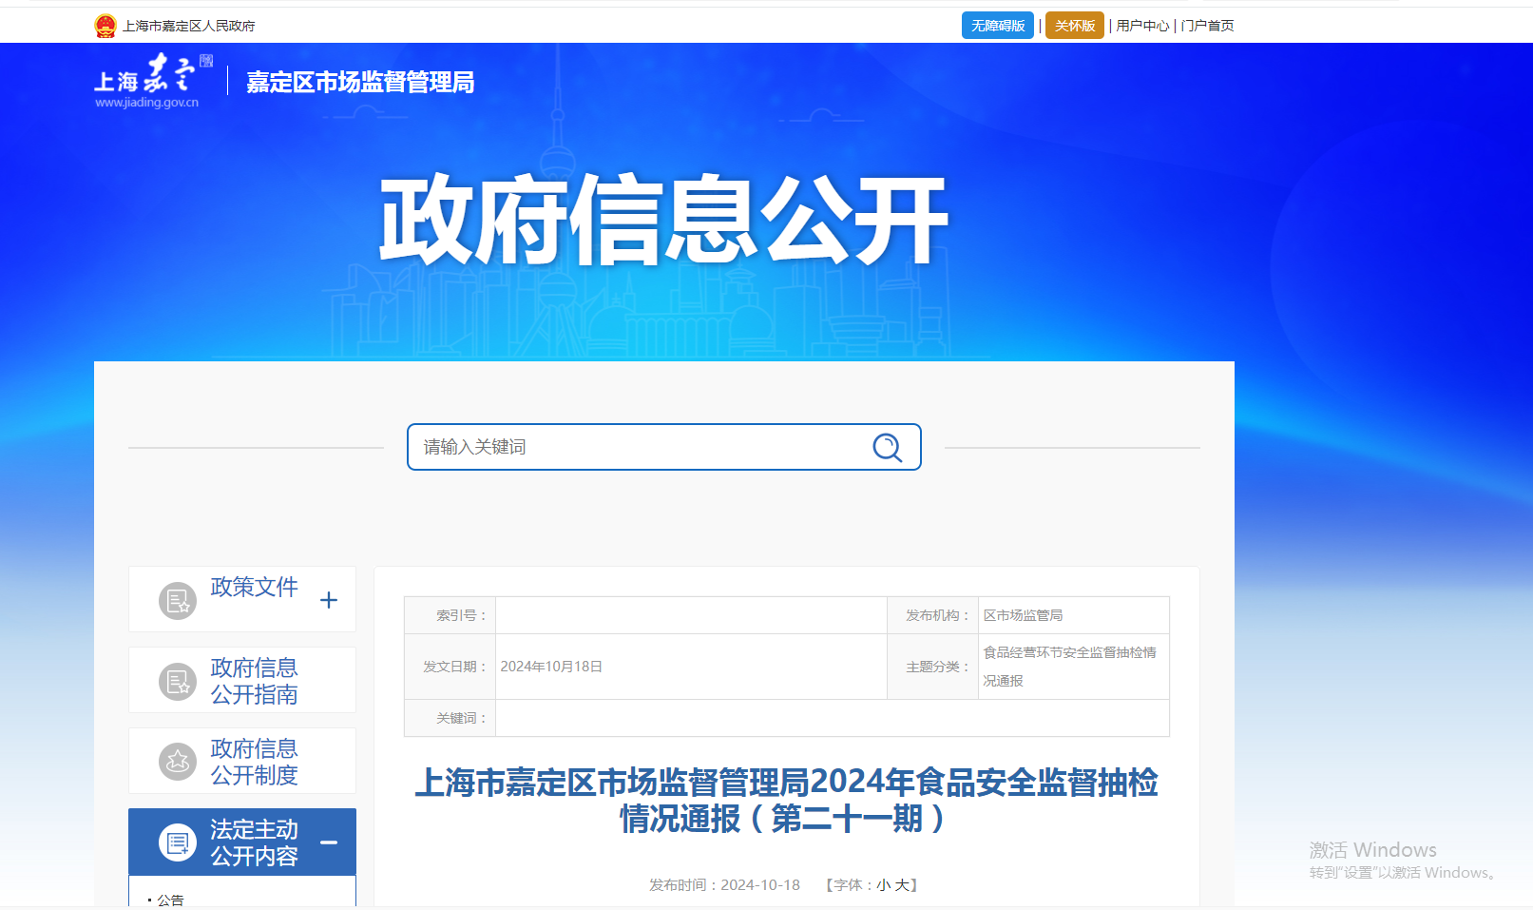Viewport: 1533px width, 910px height.
Task: Set font size to 小
Action: (883, 885)
